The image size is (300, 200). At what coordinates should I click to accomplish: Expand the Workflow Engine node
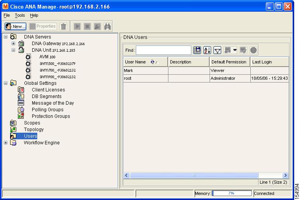tap(6, 143)
